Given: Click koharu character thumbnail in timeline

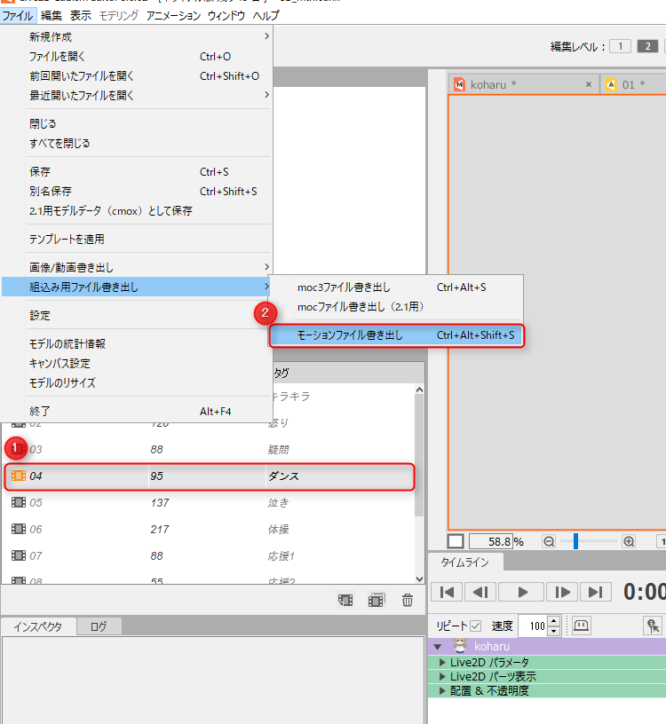Looking at the screenshot, I should [x=459, y=646].
